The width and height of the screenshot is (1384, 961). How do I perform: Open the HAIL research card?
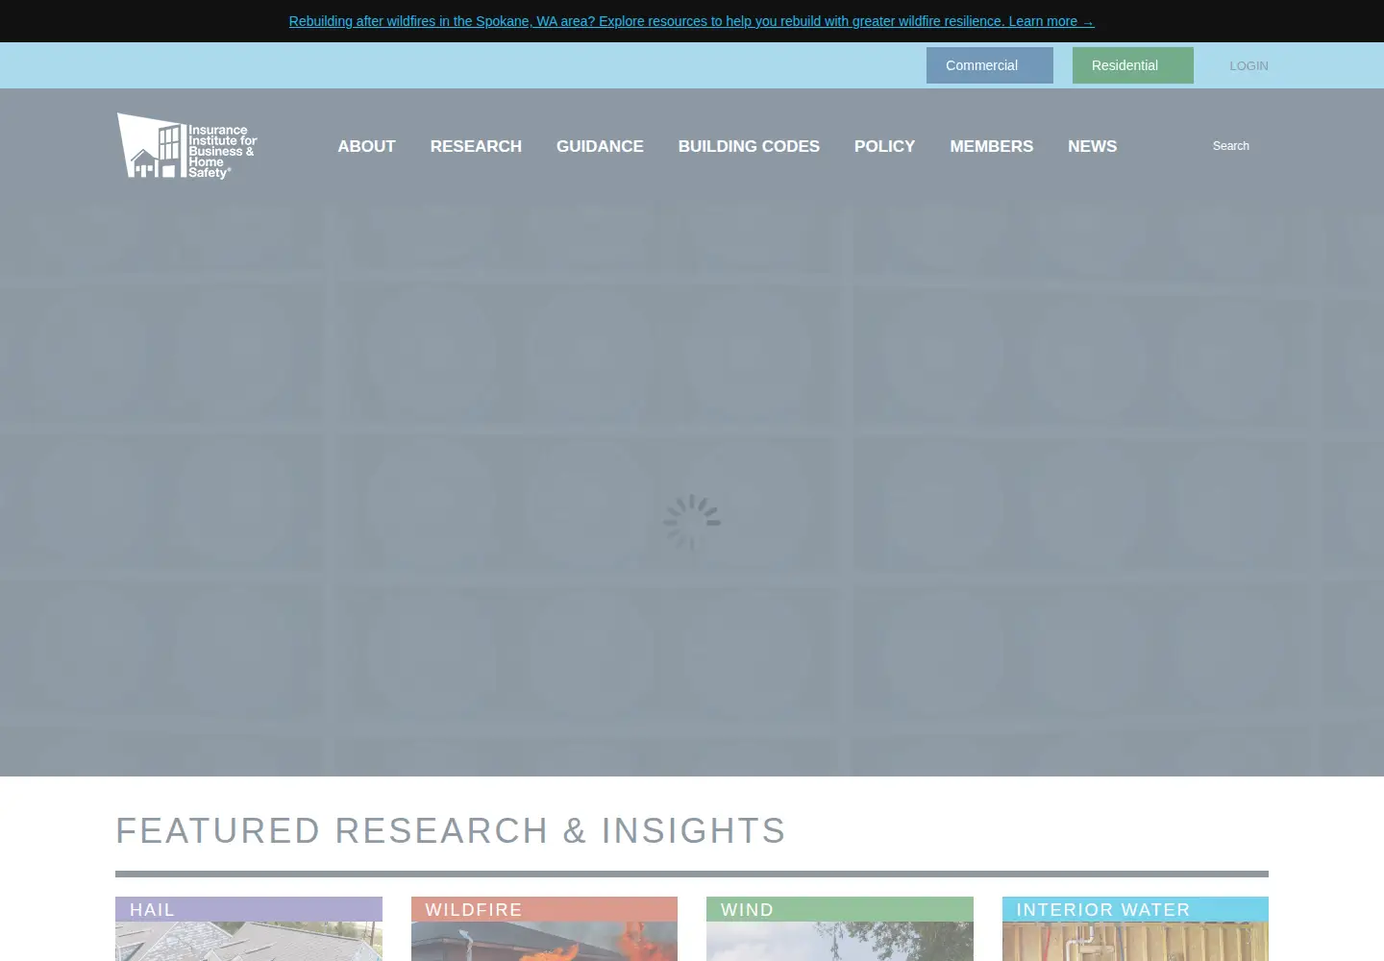click(249, 928)
